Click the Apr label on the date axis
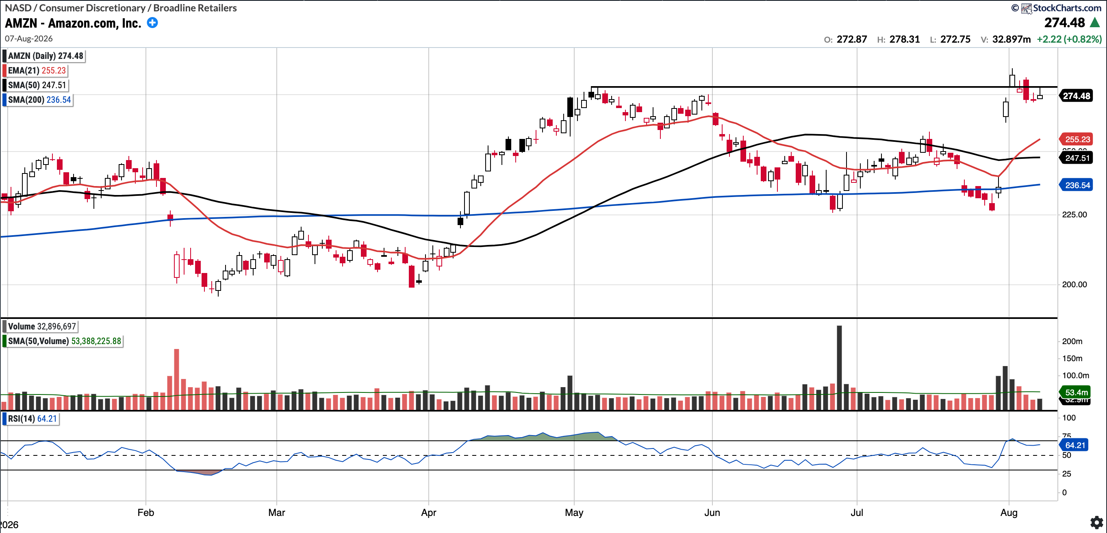 pyautogui.click(x=428, y=512)
